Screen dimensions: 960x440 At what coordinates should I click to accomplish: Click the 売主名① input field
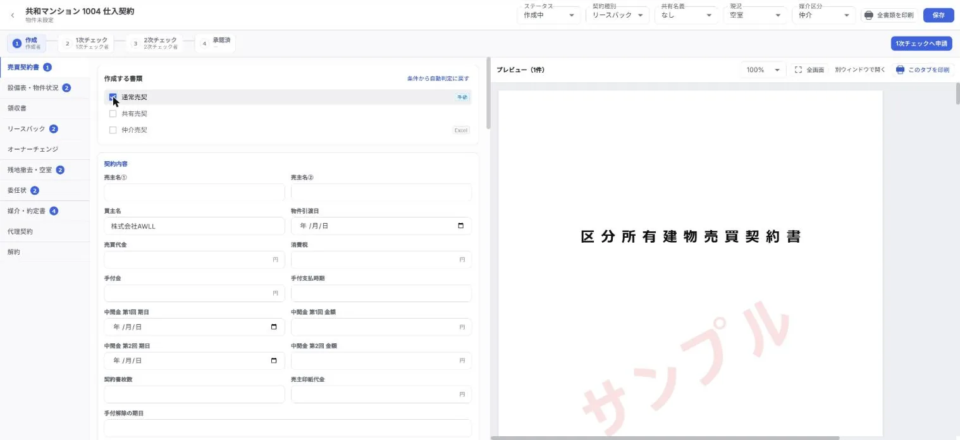click(194, 192)
